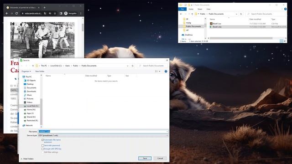292x164 pixels.
Task: Click Save button in Save As dialog
Action: [145, 159]
